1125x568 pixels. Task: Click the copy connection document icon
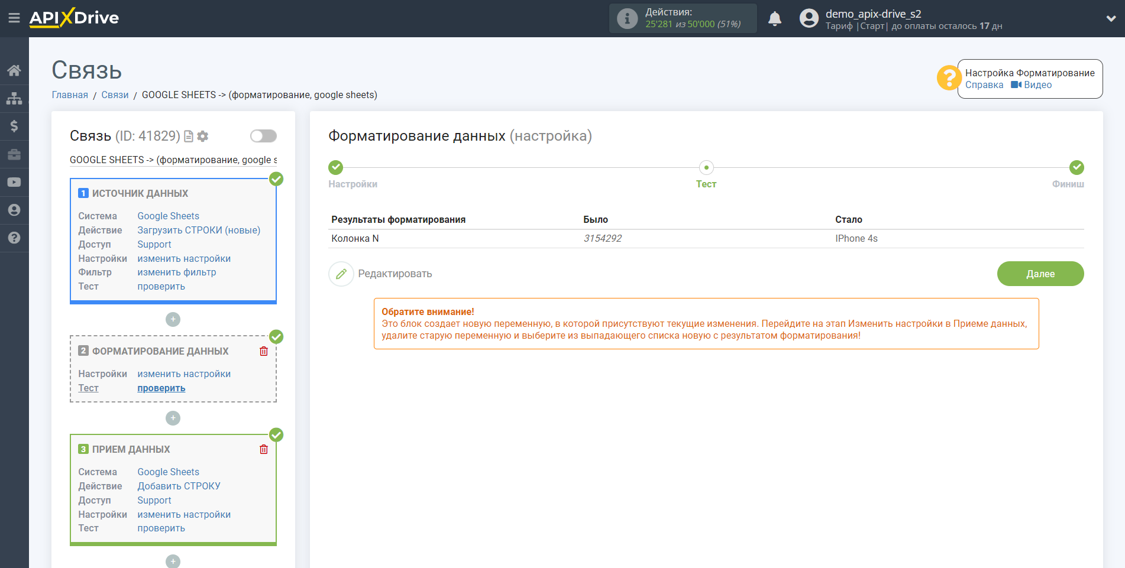[x=189, y=136]
